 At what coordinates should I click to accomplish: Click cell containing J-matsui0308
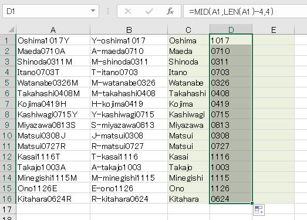[x=129, y=136]
